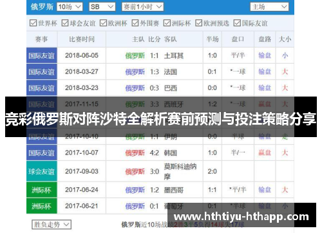This screenshot has height=233, width=322.
Task: Click 洲际杯 tag in 2017-06-21 row
Action: pos(42,206)
